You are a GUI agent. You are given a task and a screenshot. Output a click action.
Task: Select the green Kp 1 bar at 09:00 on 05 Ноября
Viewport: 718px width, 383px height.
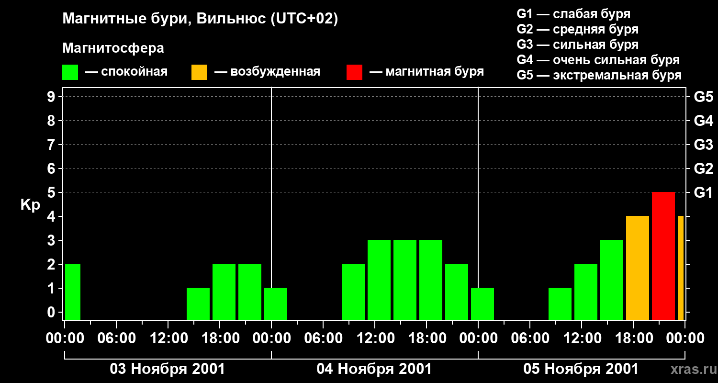[560, 304]
